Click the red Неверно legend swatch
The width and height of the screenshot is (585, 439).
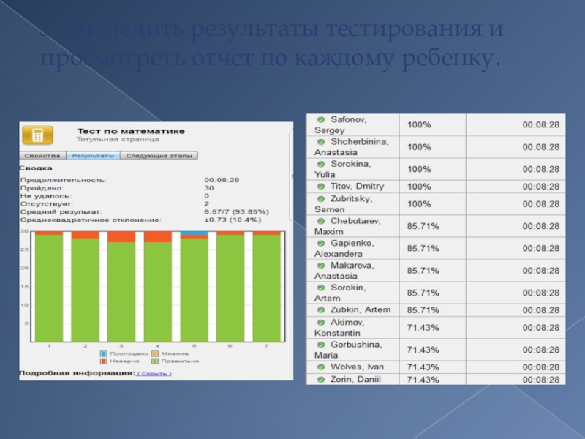pyautogui.click(x=104, y=361)
